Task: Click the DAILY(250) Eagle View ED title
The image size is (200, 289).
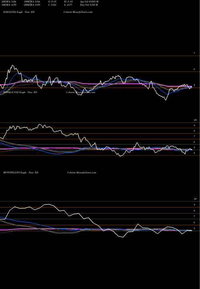Action: click(x=19, y=12)
